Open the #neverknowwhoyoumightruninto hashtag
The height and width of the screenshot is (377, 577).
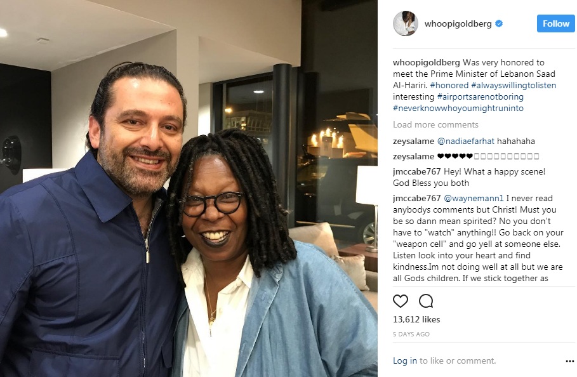pyautogui.click(x=458, y=108)
